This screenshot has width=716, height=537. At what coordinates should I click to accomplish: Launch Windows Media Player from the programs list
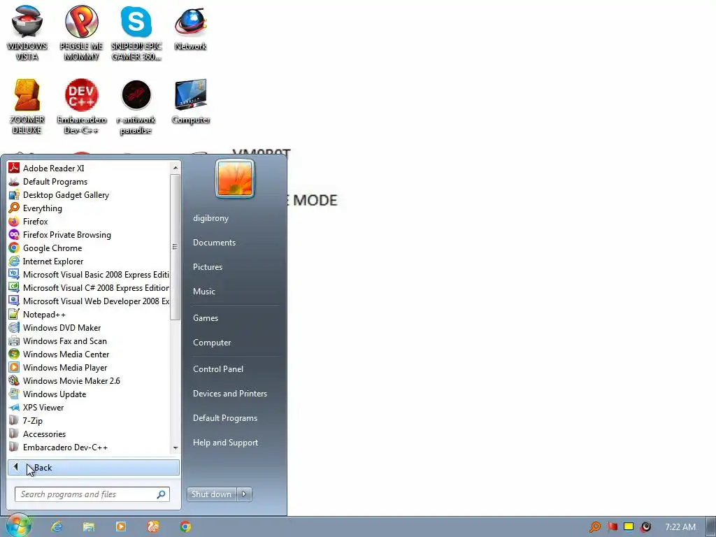tap(89, 368)
